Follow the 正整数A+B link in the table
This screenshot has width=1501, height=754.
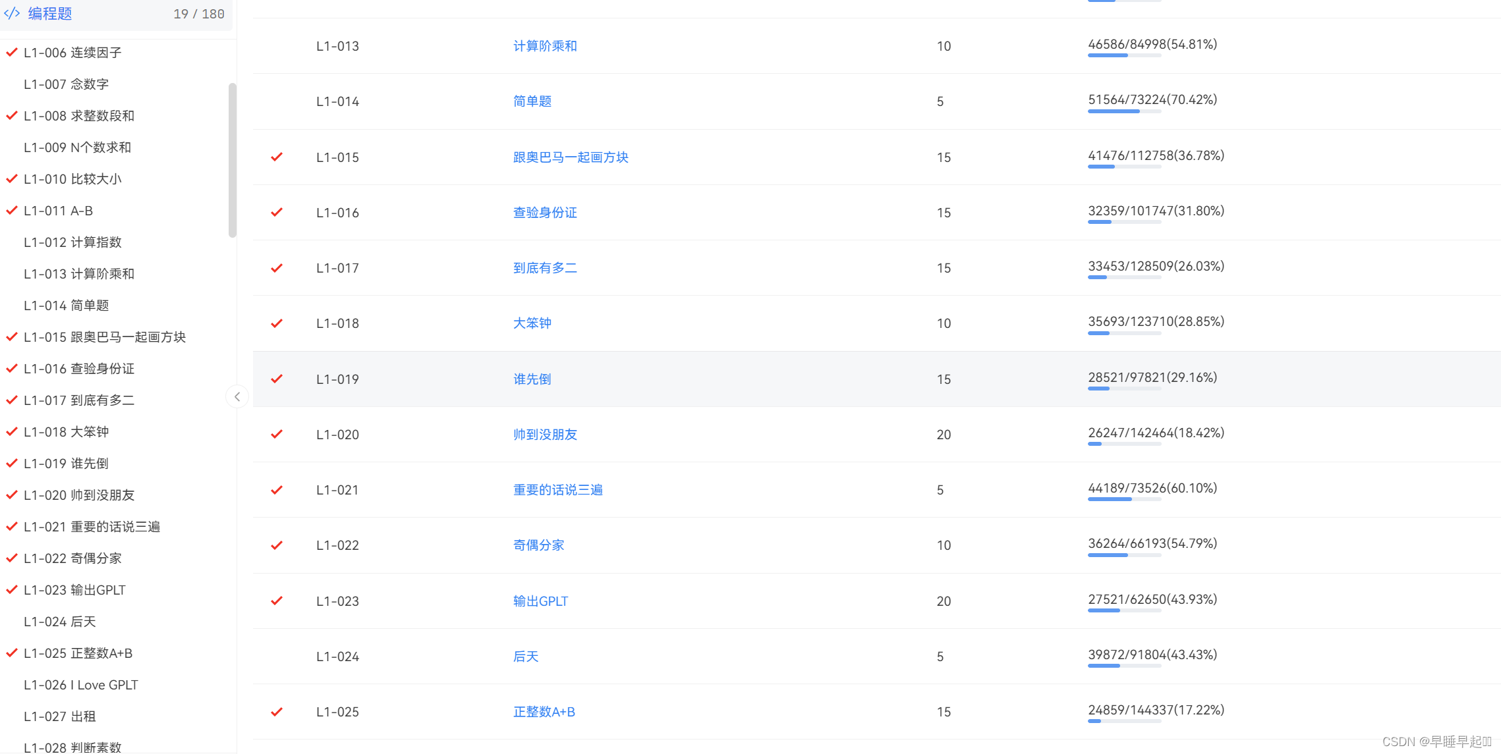[x=544, y=712]
